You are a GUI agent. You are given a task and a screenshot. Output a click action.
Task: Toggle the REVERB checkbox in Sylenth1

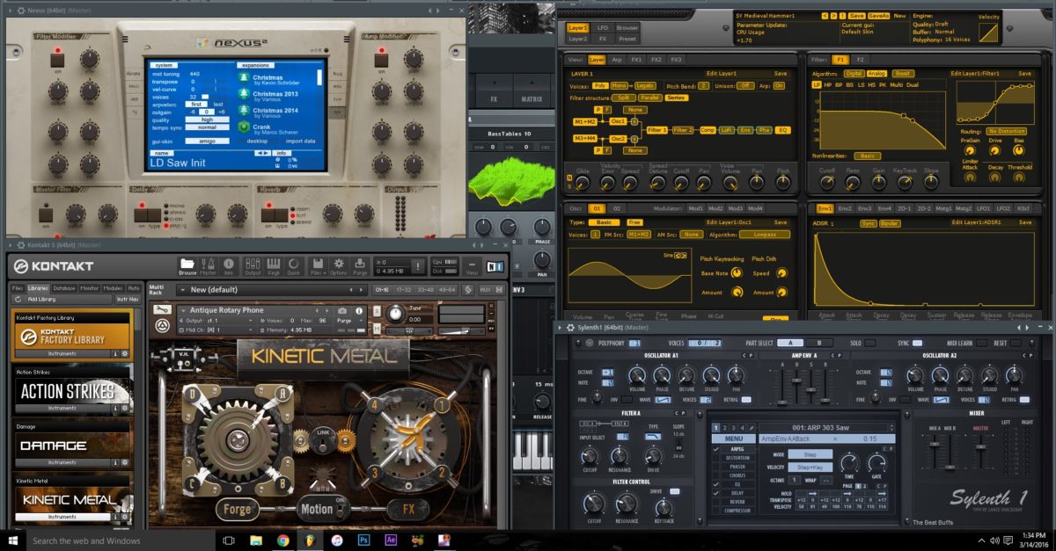coord(717,503)
